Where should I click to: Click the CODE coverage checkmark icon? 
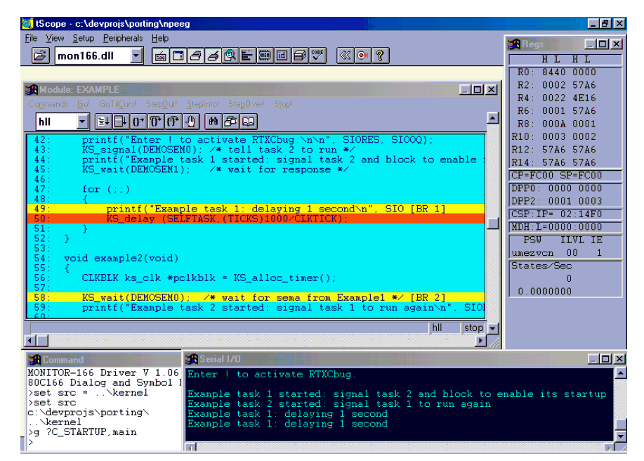tap(317, 56)
